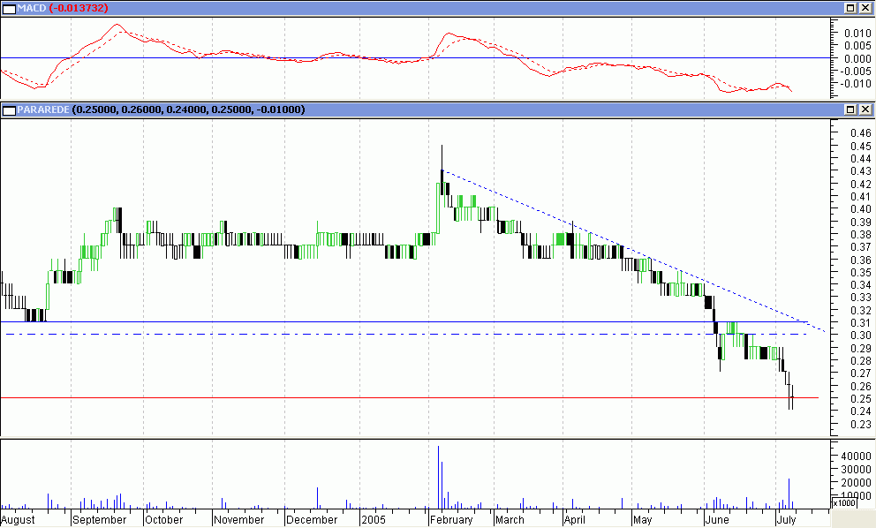Click the April label on date axis
The height and width of the screenshot is (528, 876).
point(574,520)
